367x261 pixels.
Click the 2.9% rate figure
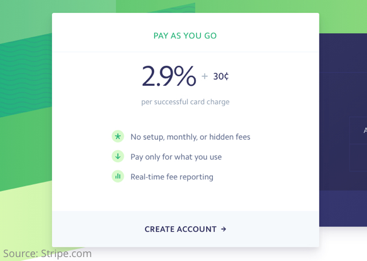point(169,77)
